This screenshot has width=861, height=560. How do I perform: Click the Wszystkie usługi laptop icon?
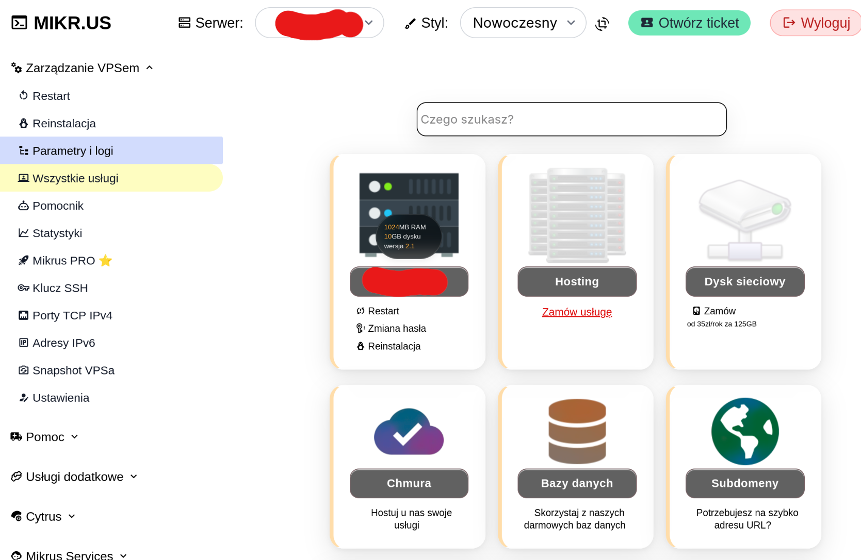(23, 178)
